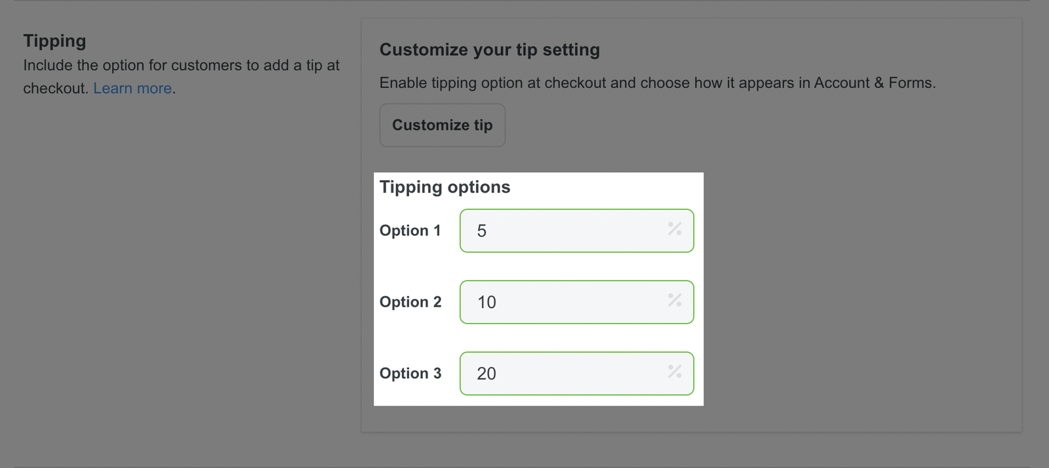Click the Option 1 label
Image resolution: width=1049 pixels, height=468 pixels.
pyautogui.click(x=410, y=231)
